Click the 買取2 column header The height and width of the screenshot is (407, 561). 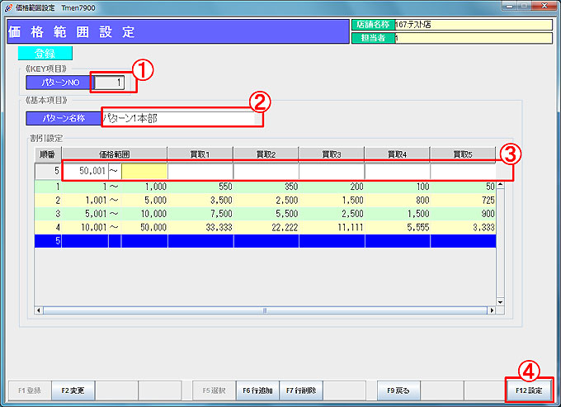tap(265, 154)
